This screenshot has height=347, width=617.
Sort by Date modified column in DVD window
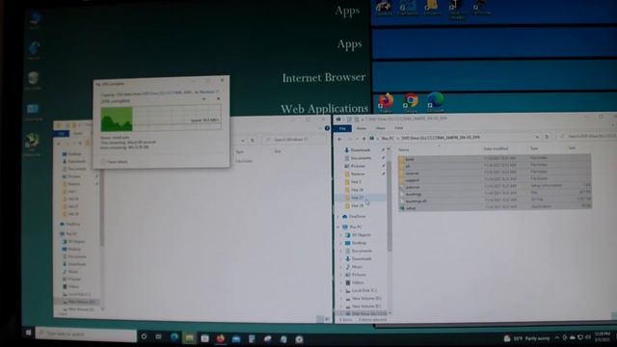click(496, 148)
